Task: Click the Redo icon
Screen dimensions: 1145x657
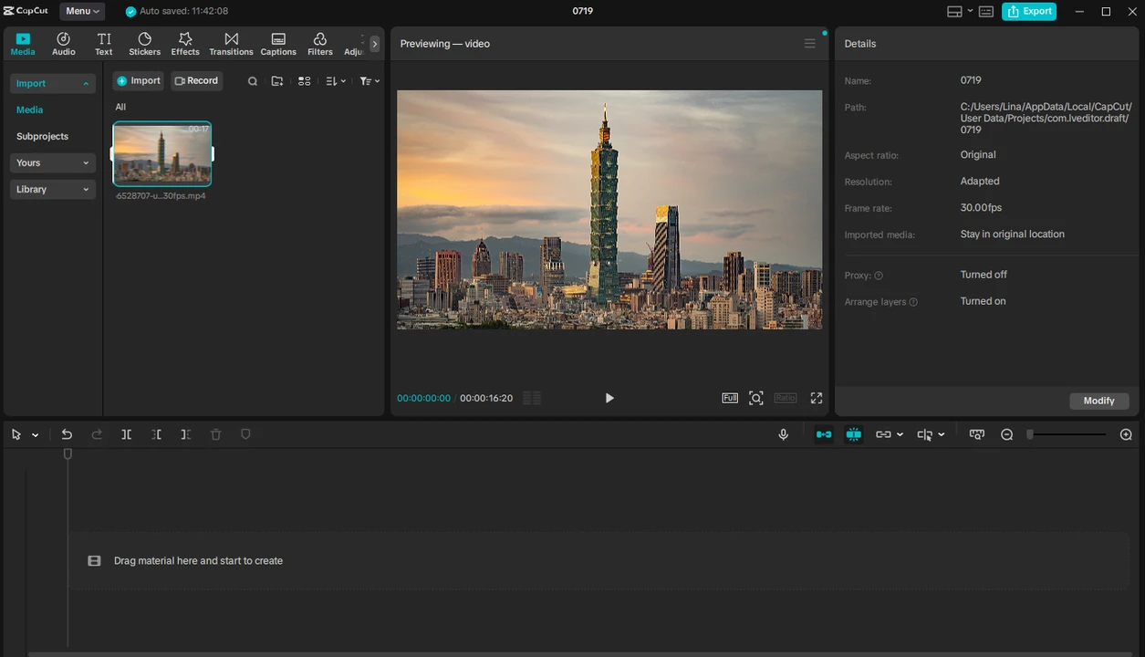Action: click(97, 434)
